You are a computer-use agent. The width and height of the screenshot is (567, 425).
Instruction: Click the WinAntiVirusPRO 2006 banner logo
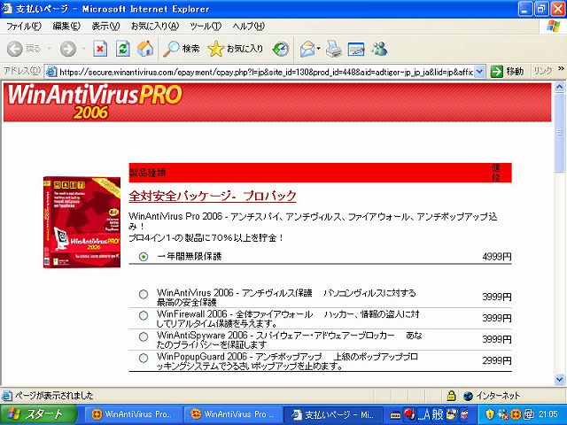pyautogui.click(x=95, y=102)
